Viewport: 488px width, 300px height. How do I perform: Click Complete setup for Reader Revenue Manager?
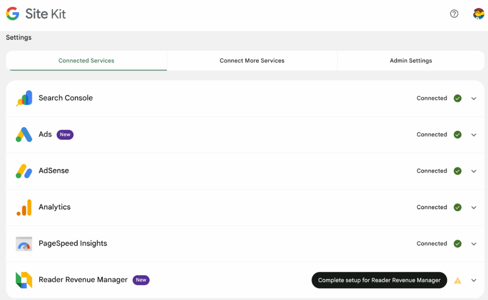coord(379,280)
